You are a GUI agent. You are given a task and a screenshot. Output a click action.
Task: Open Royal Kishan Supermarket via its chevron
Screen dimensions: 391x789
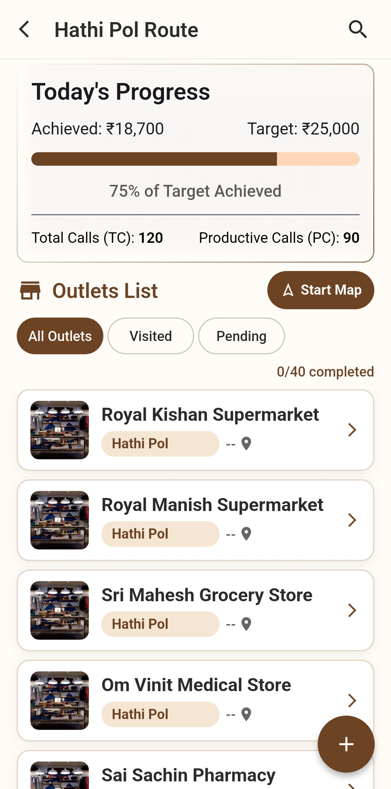coord(352,430)
